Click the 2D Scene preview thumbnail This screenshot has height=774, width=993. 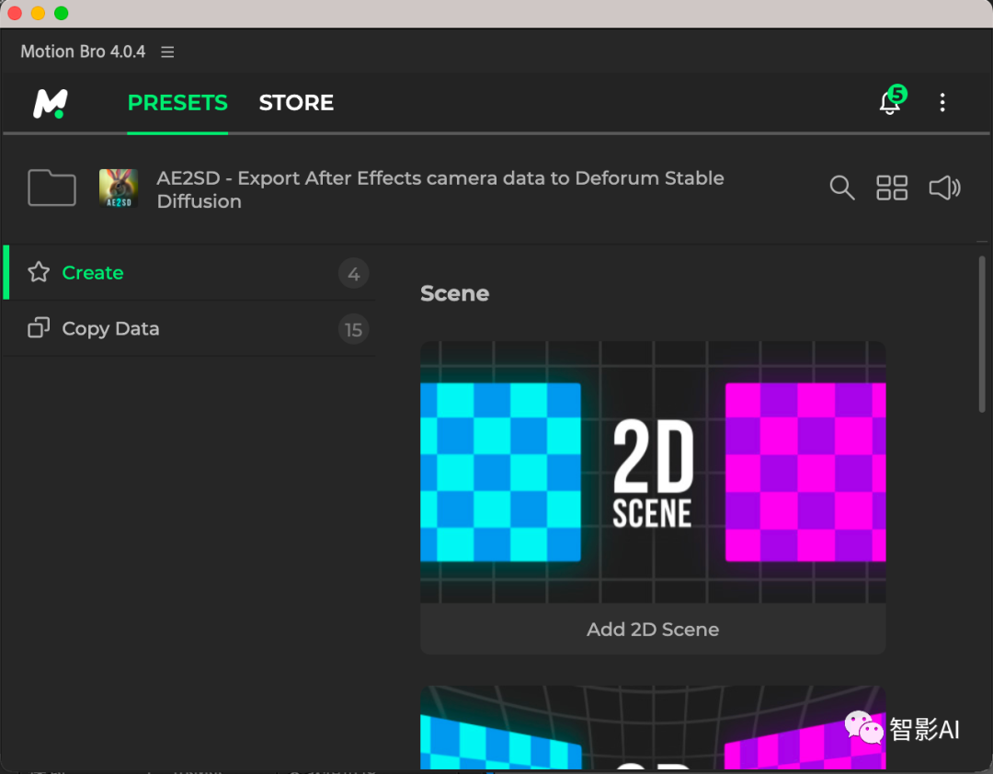pyautogui.click(x=653, y=472)
